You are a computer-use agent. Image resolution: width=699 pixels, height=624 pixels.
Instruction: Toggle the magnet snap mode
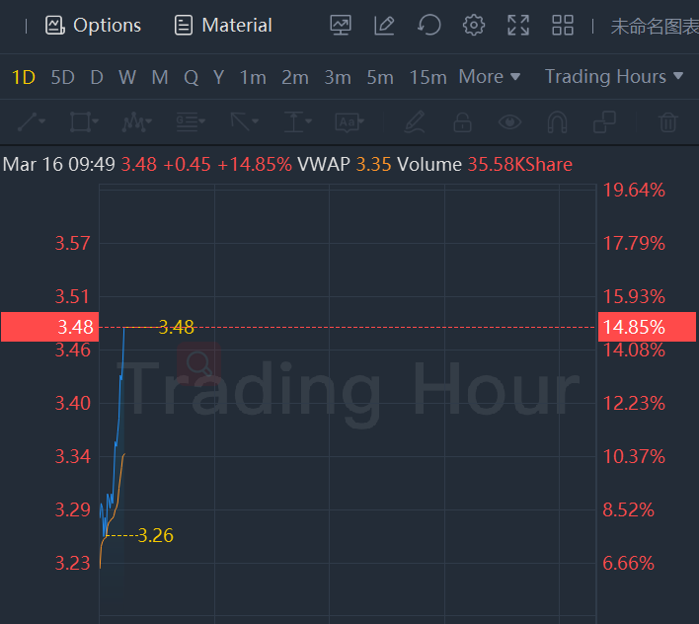point(557,122)
